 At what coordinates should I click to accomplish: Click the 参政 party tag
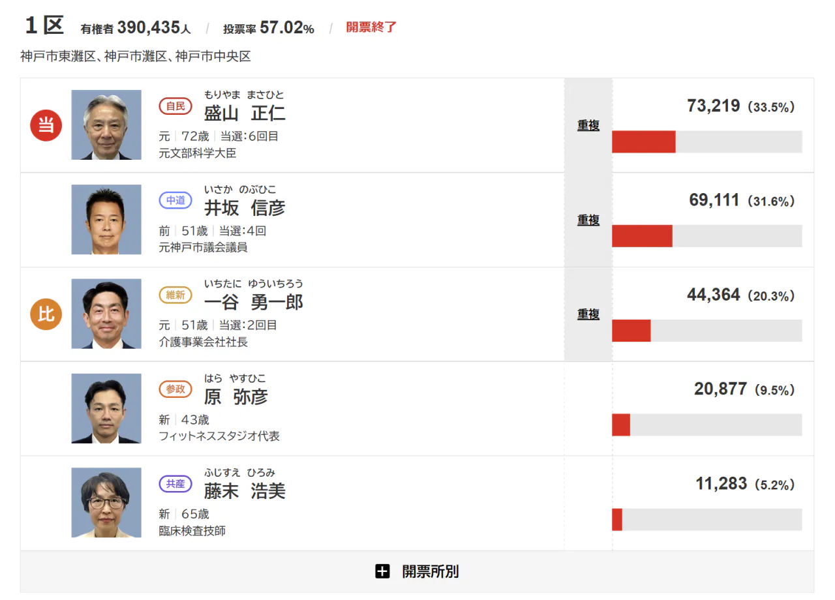pos(175,389)
